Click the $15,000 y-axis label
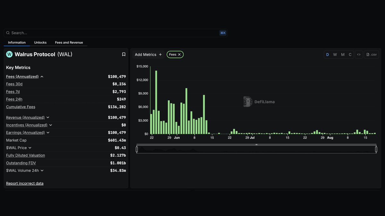Screen dimensions: 385x216 coord(142,67)
